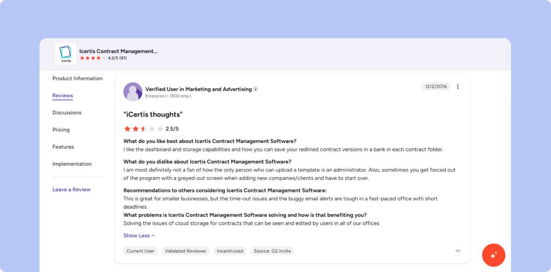Select the Reviews sidebar item
This screenshot has width=551, height=272.
click(62, 96)
